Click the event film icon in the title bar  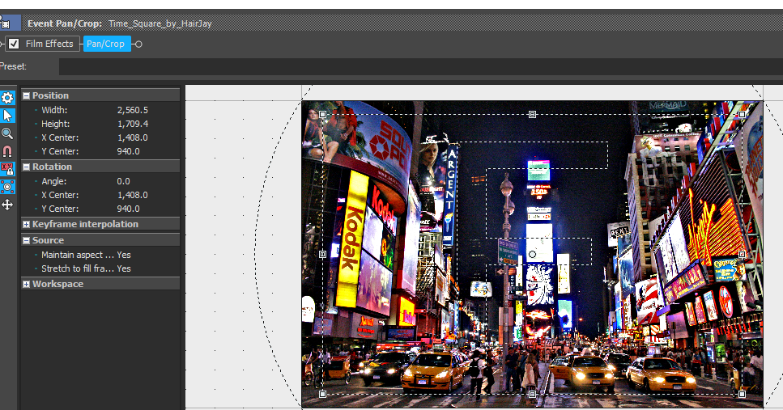5,23
